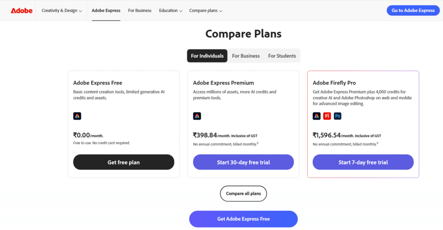Image resolution: width=443 pixels, height=230 pixels.
Task: Expand the Creativity & Design dropdown
Action: point(62,10)
